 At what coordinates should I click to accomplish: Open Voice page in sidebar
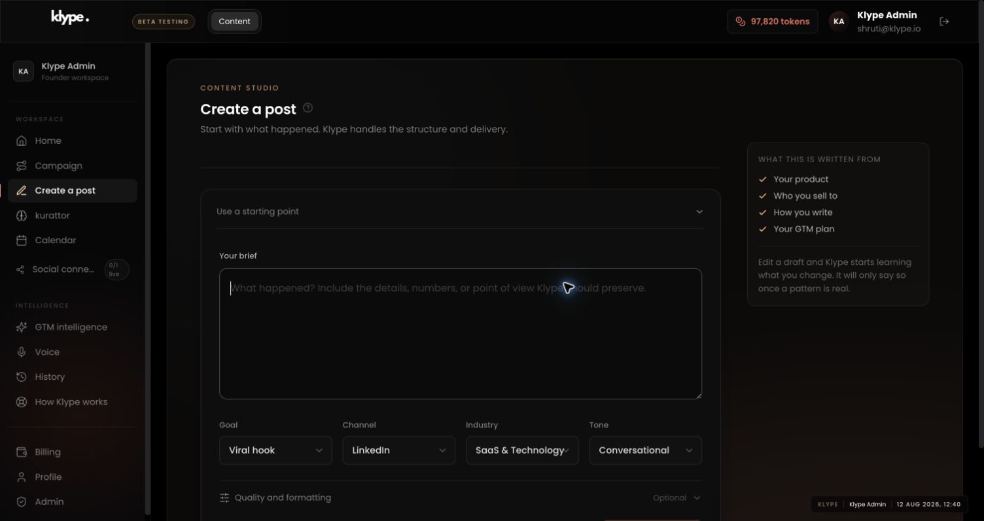click(x=73, y=352)
